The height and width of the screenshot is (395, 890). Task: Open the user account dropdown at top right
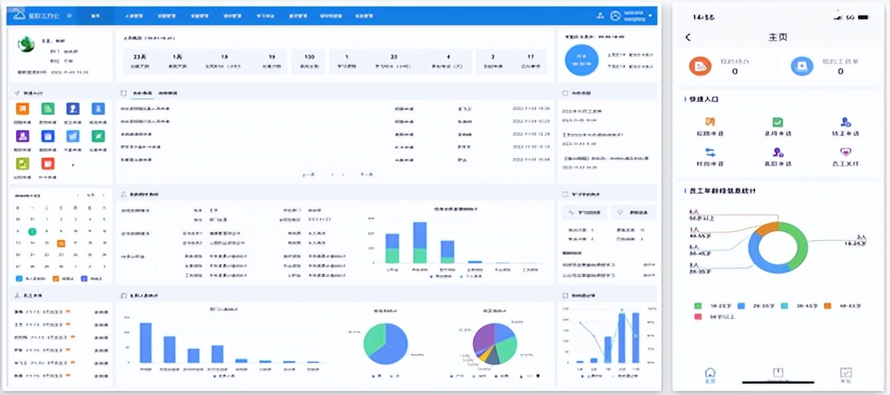(649, 15)
